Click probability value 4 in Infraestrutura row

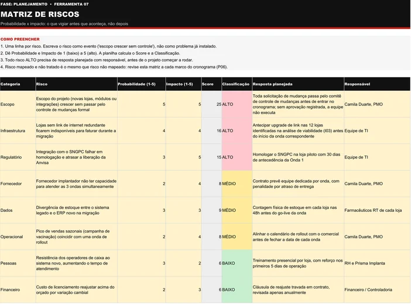click(x=164, y=131)
